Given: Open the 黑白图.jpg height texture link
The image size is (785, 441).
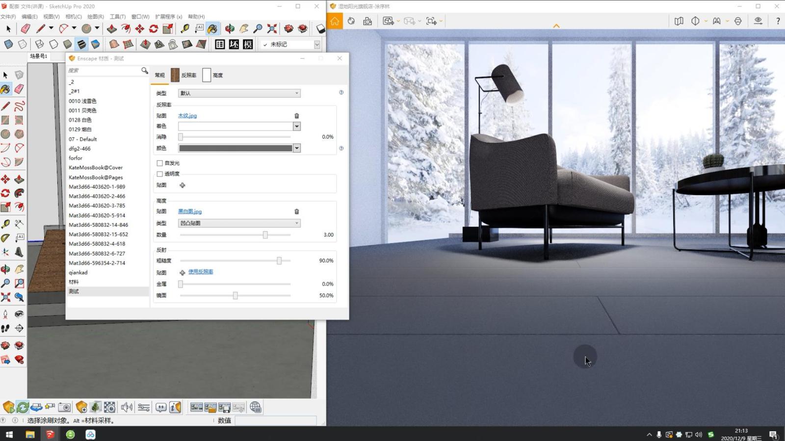Looking at the screenshot, I should click(190, 211).
